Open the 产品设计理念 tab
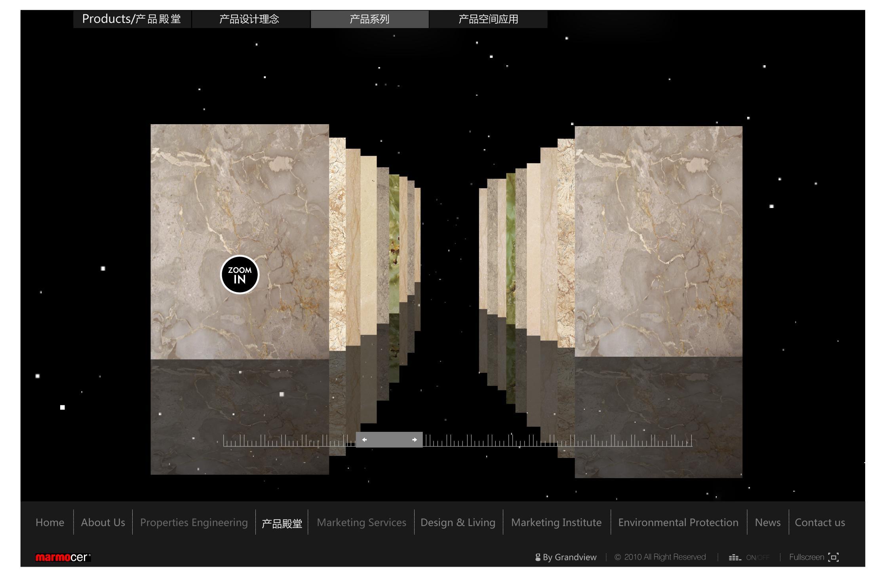 click(x=249, y=19)
